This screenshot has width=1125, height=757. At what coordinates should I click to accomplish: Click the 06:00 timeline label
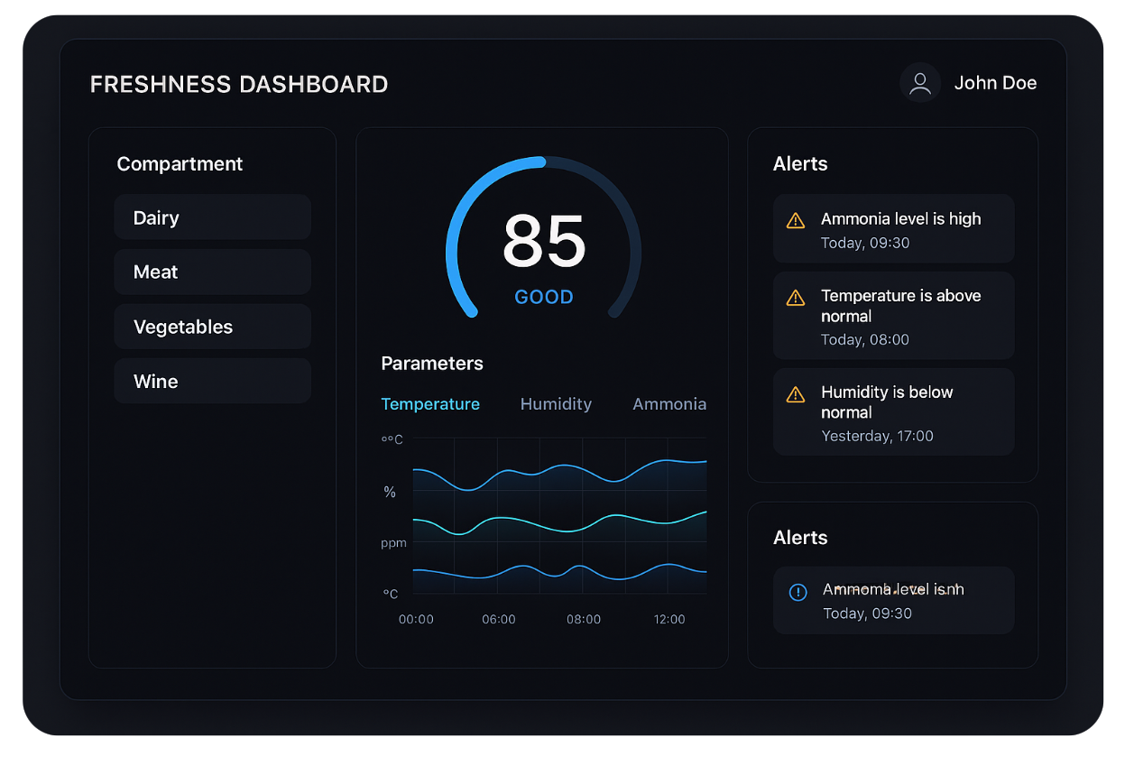click(x=499, y=620)
